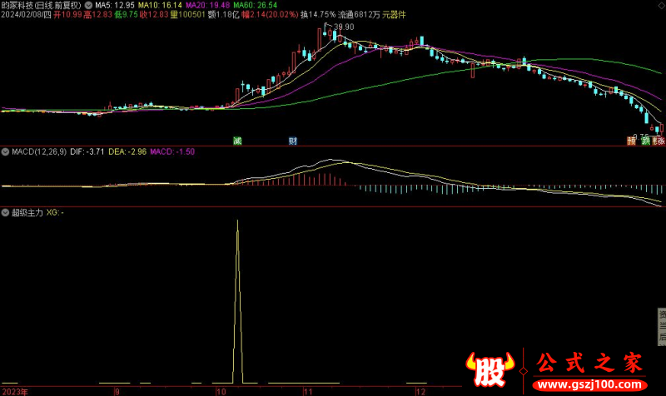This screenshot has width=666, height=396.
Task: Select the MA60: 26.54 label
Action: (256, 6)
